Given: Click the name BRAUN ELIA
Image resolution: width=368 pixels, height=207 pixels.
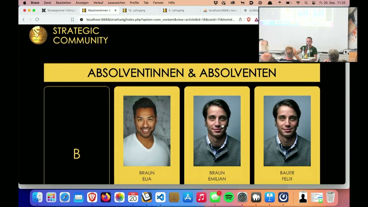Looking at the screenshot, I should pyautogui.click(x=147, y=176).
